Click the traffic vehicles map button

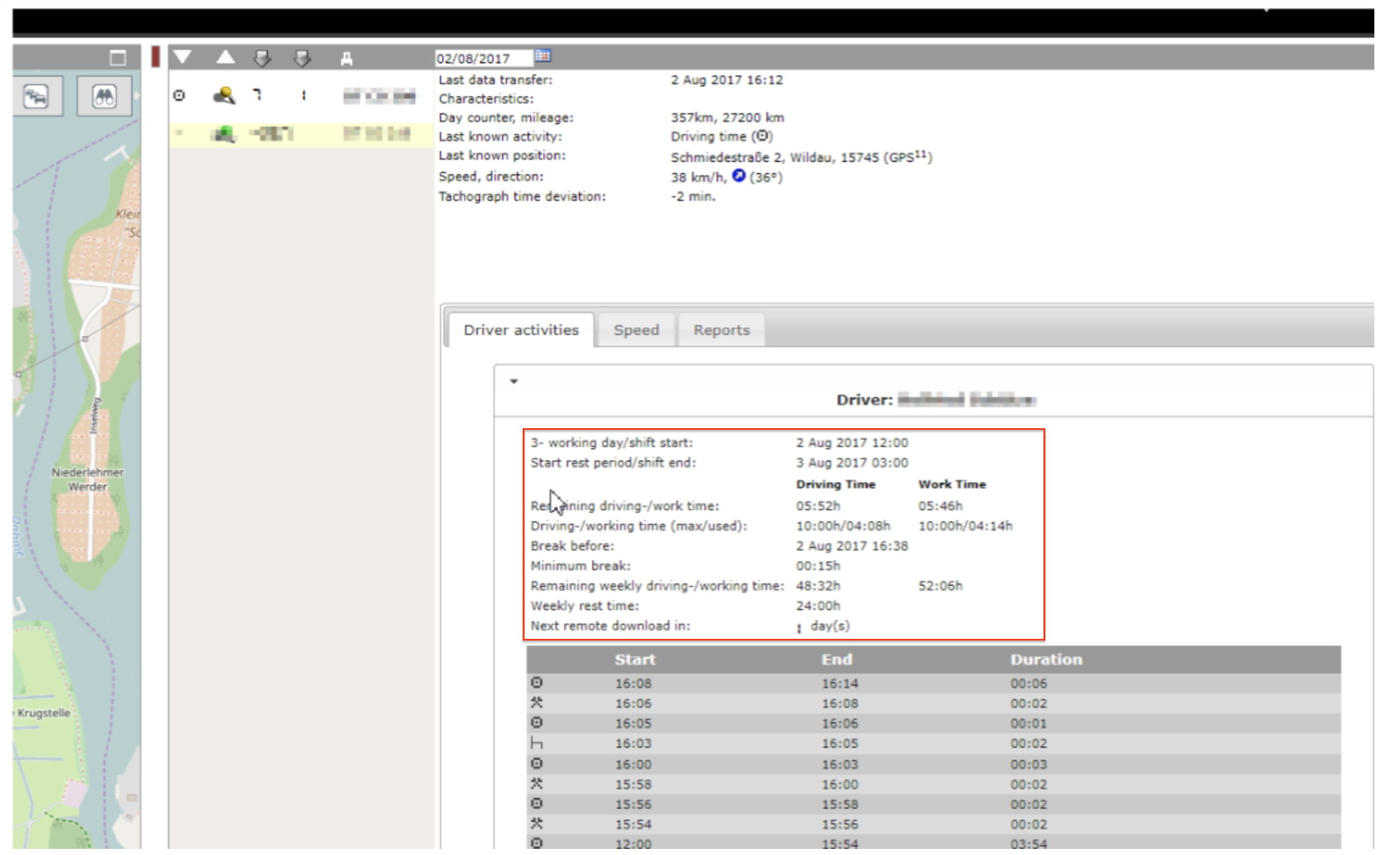[x=37, y=96]
